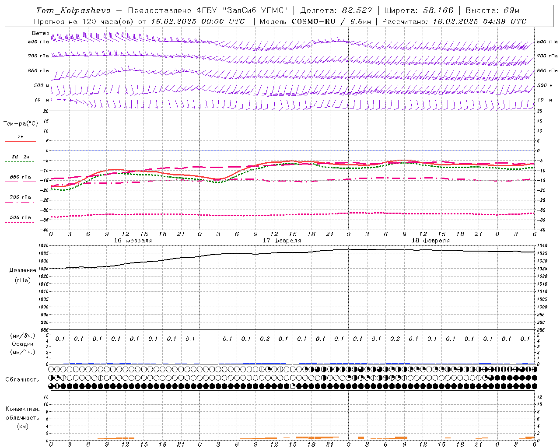Viewport: 560px width, 448px height.
Task: Select the computed time "16.02.2025 04:39 UTC"
Action: [x=479, y=21]
